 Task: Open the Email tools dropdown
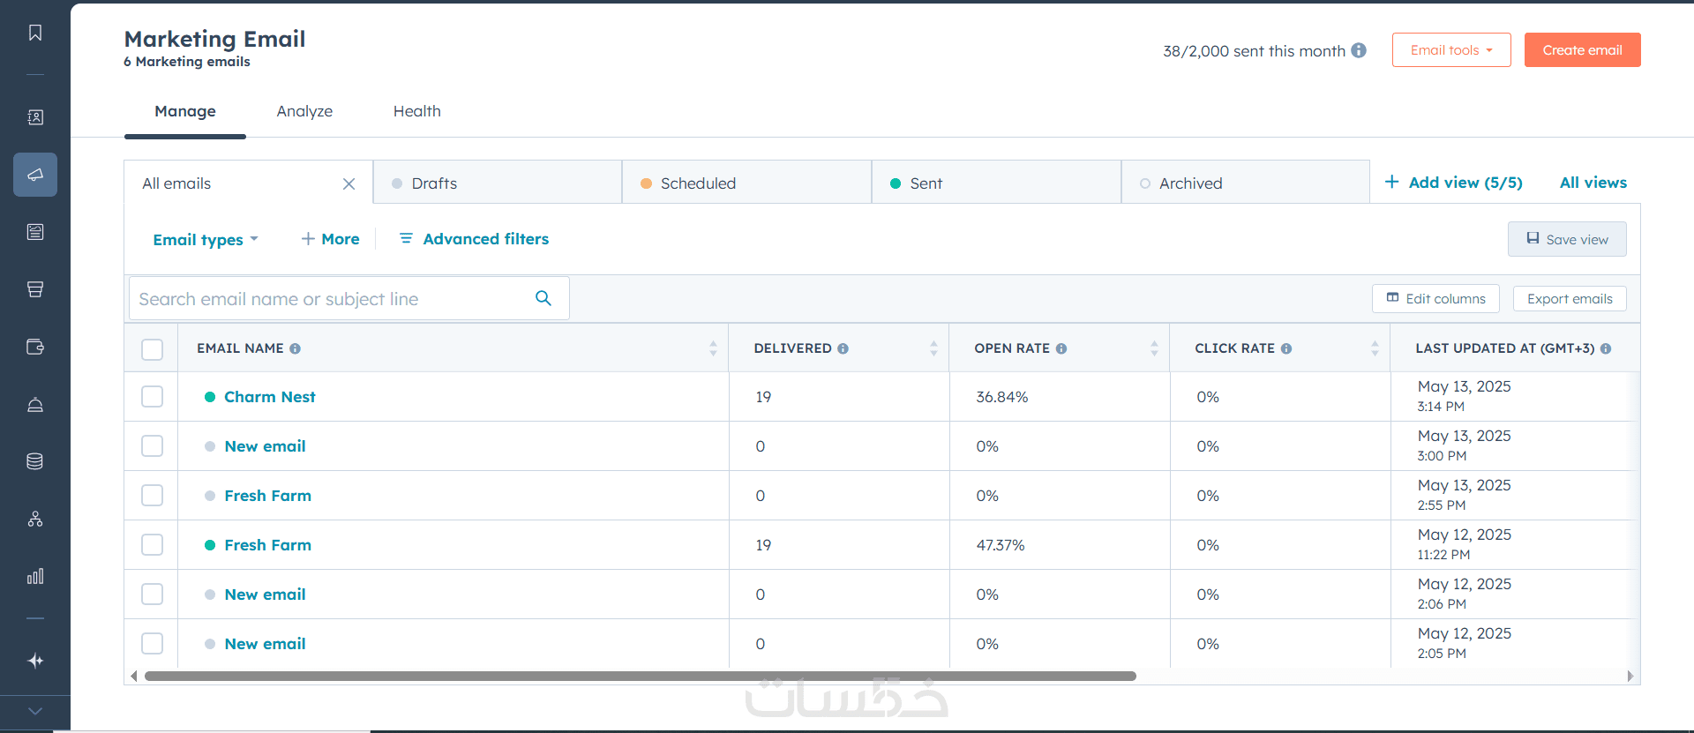click(1451, 50)
